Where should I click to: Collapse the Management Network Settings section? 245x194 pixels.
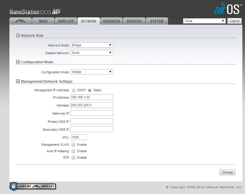(x=18, y=81)
